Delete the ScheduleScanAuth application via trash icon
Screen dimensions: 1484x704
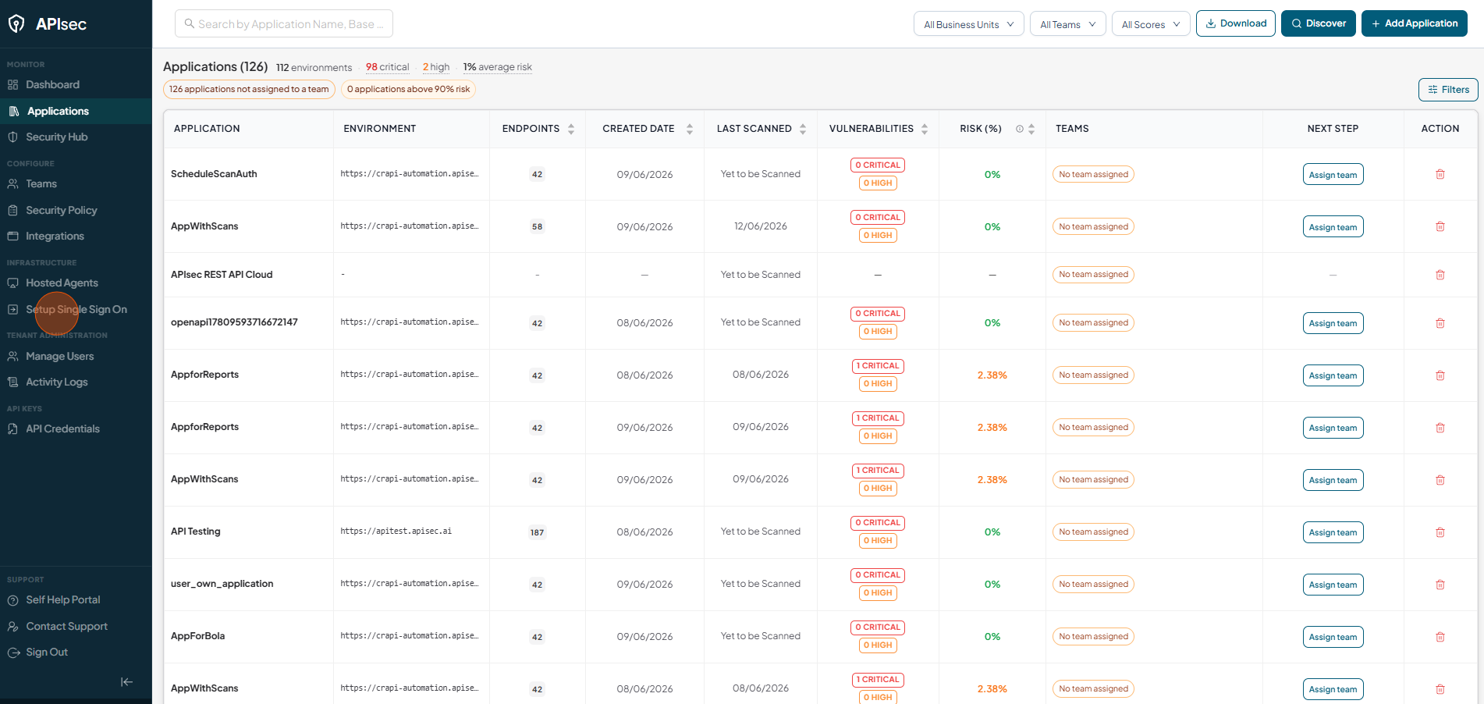[1440, 174]
